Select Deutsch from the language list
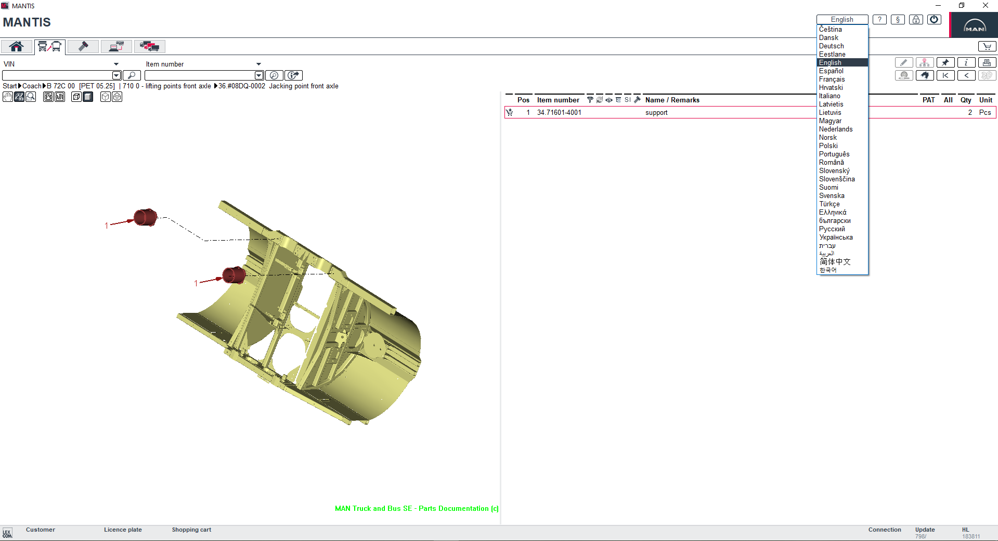This screenshot has height=541, width=998. [831, 46]
